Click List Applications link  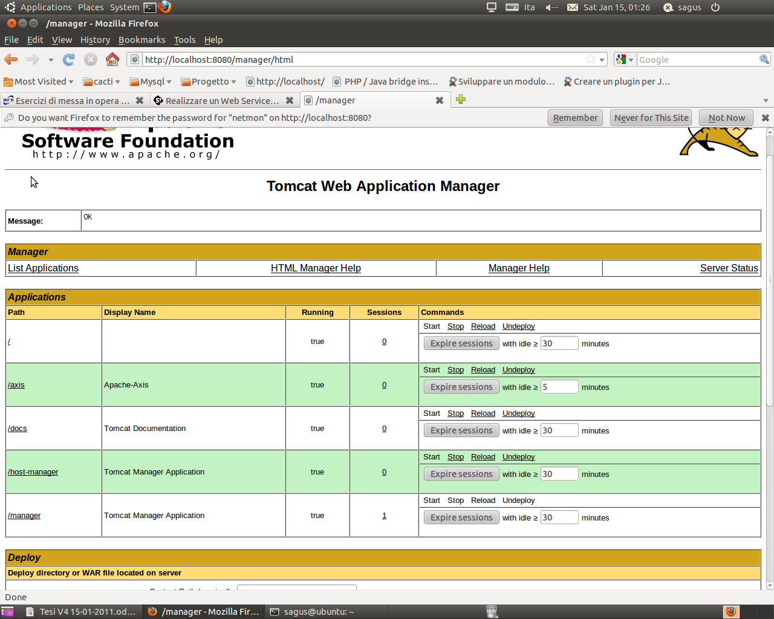[x=43, y=268]
